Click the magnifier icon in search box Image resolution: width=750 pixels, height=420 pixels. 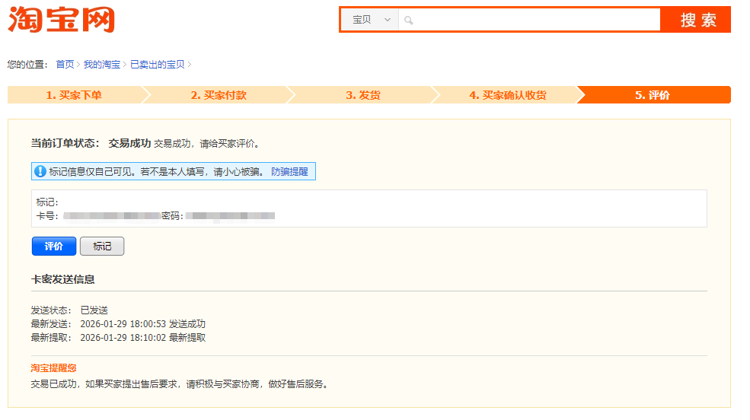pos(409,21)
